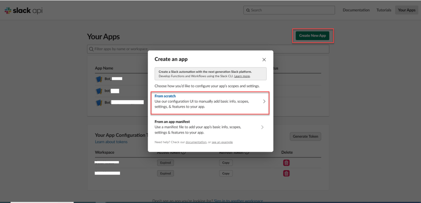This screenshot has height=203, width=421.
Task: Close the Create an app dialog
Action: (264, 60)
